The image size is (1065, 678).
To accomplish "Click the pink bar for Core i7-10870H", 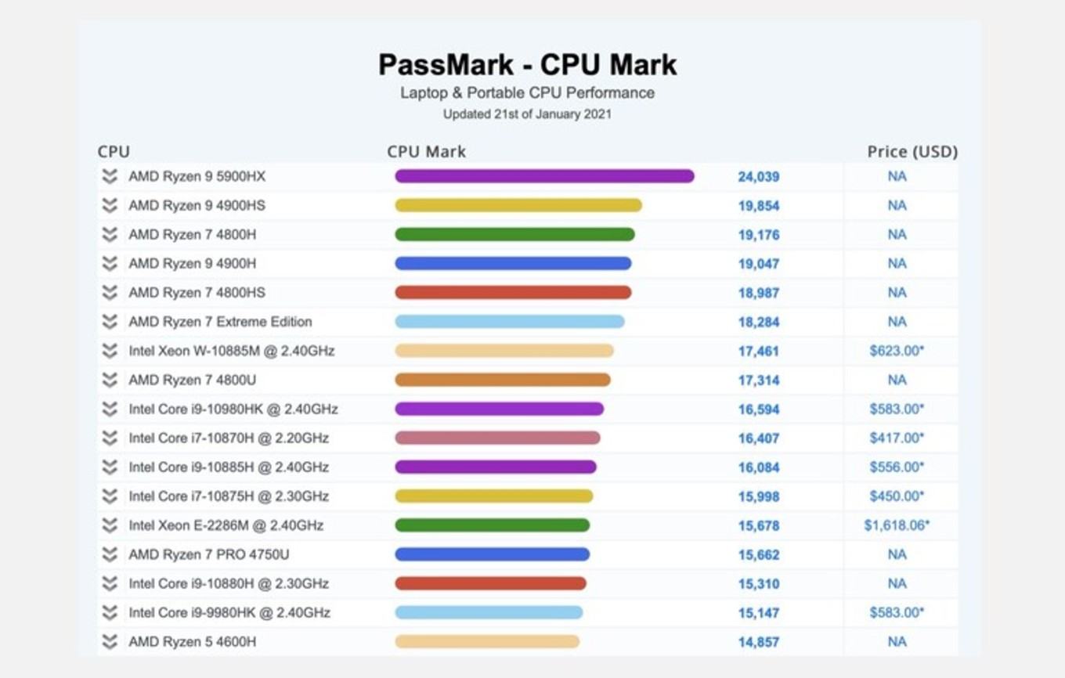I will point(497,438).
